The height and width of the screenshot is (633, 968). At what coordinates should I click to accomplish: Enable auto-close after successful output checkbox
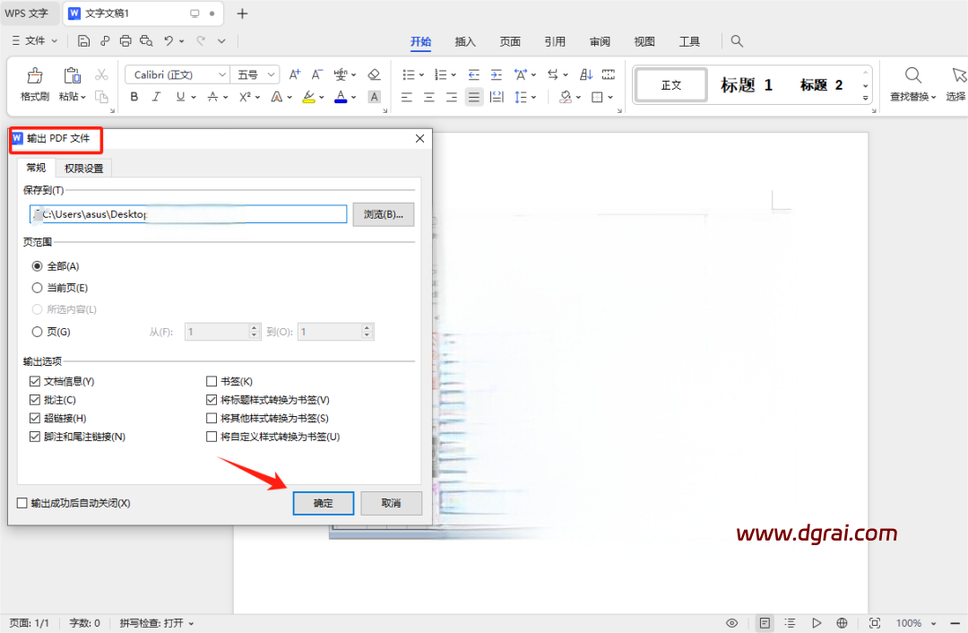pyautogui.click(x=22, y=504)
